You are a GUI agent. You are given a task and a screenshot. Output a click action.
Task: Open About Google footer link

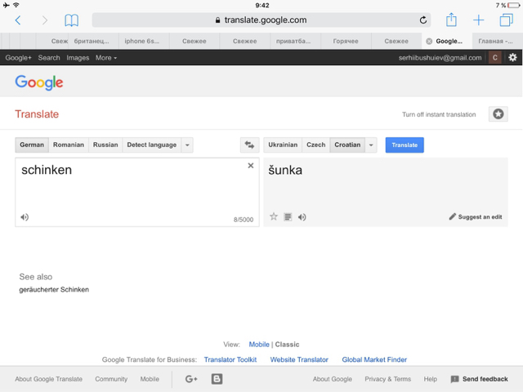[x=333, y=379]
